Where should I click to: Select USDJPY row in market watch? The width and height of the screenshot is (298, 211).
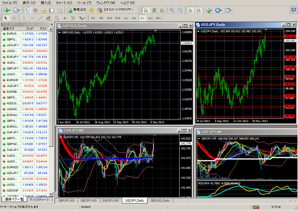coord(25,45)
